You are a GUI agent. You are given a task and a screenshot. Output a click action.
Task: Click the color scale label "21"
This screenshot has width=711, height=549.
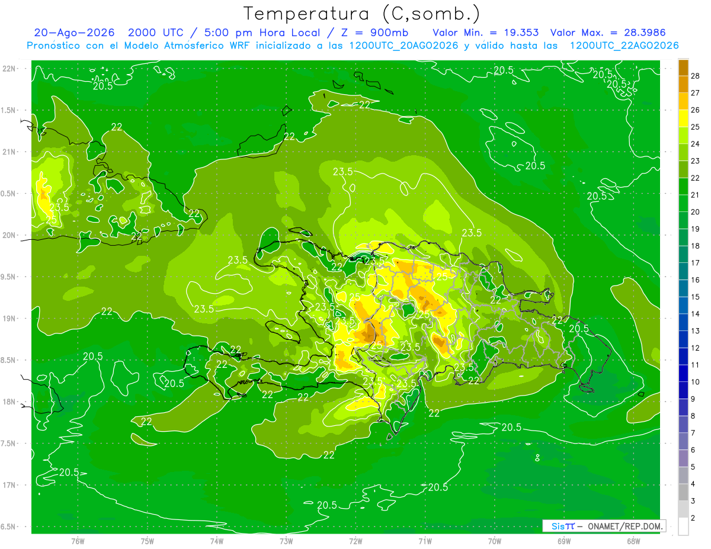696,195
